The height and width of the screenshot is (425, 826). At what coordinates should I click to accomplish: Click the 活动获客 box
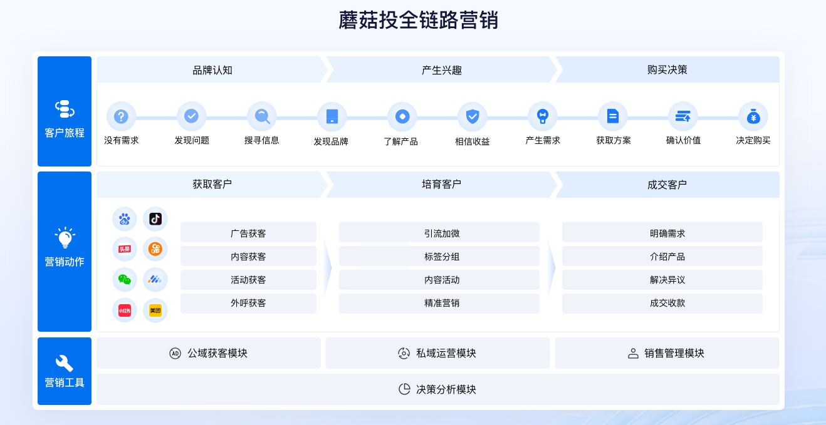(248, 280)
